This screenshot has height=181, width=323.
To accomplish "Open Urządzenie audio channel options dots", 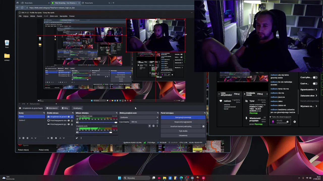I will [x=77, y=129].
